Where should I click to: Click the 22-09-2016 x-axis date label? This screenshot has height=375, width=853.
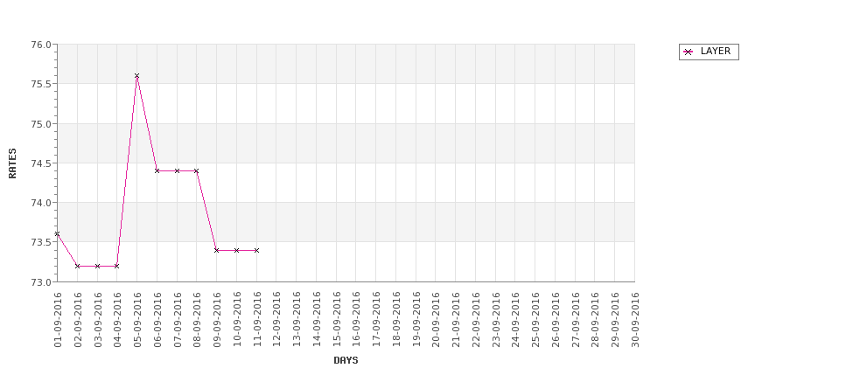click(x=475, y=320)
